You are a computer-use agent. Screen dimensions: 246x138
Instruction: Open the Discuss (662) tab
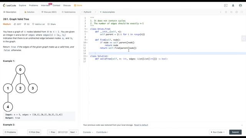(49, 12)
